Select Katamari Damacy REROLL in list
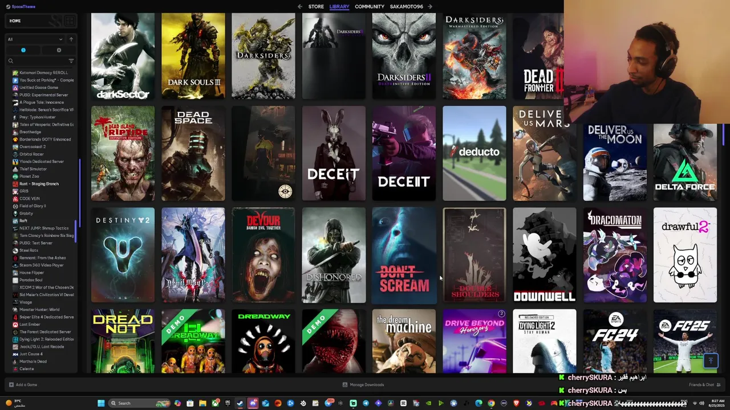 (43, 73)
